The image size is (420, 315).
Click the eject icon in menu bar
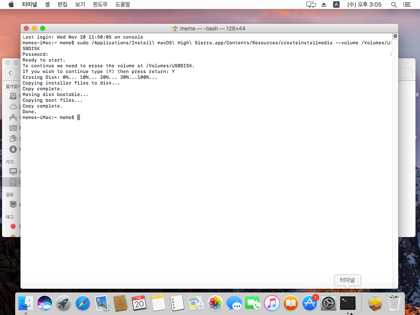(324, 5)
